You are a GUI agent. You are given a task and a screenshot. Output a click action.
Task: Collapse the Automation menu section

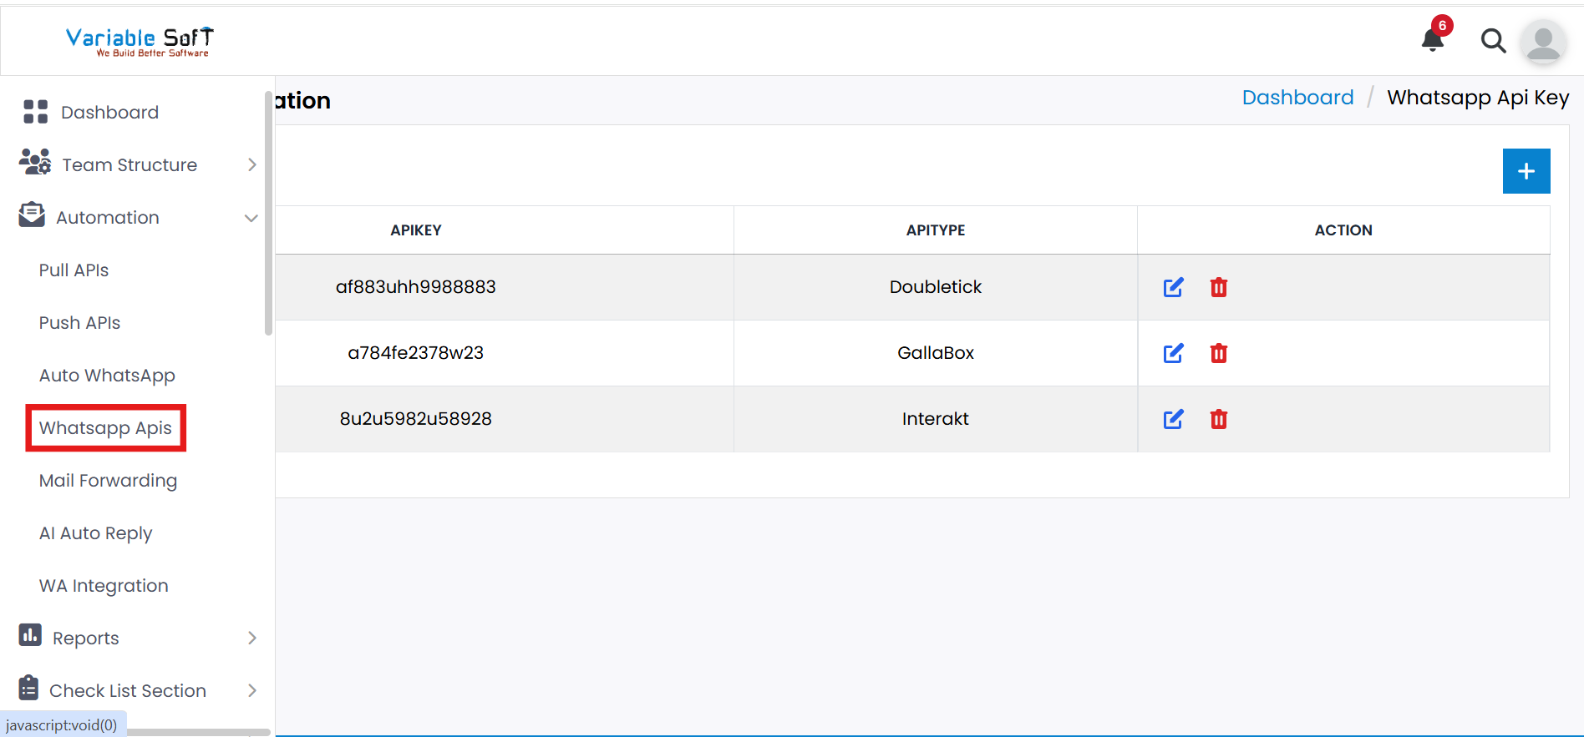point(108,218)
